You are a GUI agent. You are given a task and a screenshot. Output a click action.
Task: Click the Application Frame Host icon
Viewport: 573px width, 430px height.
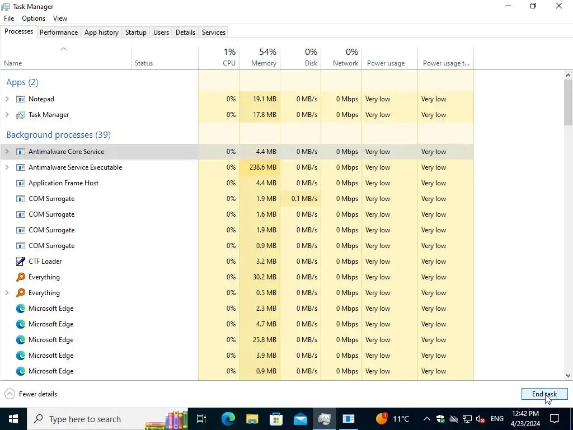point(21,183)
